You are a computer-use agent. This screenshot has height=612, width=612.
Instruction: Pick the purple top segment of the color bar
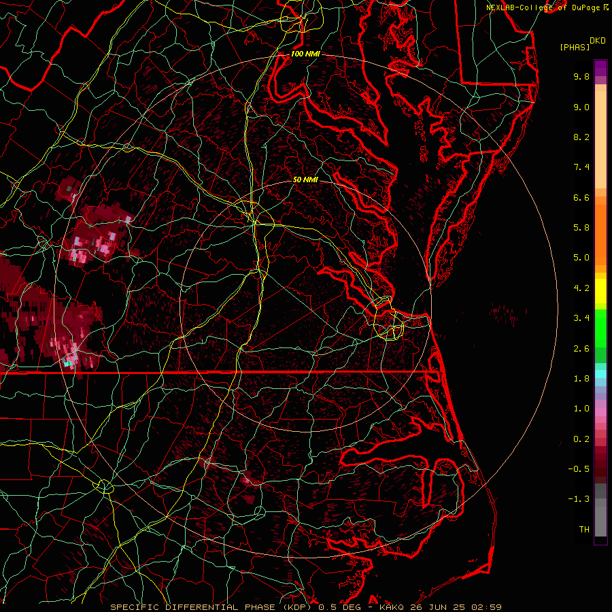pos(600,68)
